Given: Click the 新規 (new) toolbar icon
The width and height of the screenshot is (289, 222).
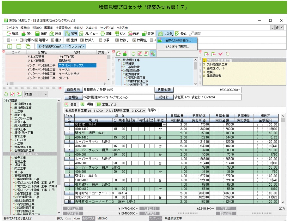Looking at the screenshot, I should (x=12, y=33).
